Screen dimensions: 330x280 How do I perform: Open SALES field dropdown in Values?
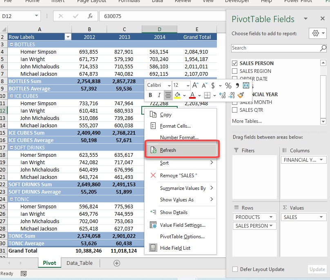[x=321, y=217]
